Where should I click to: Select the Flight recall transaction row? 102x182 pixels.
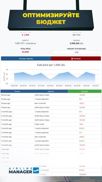click(51, 124)
